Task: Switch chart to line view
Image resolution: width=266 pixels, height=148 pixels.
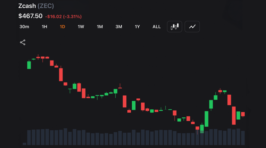Action: (x=192, y=27)
